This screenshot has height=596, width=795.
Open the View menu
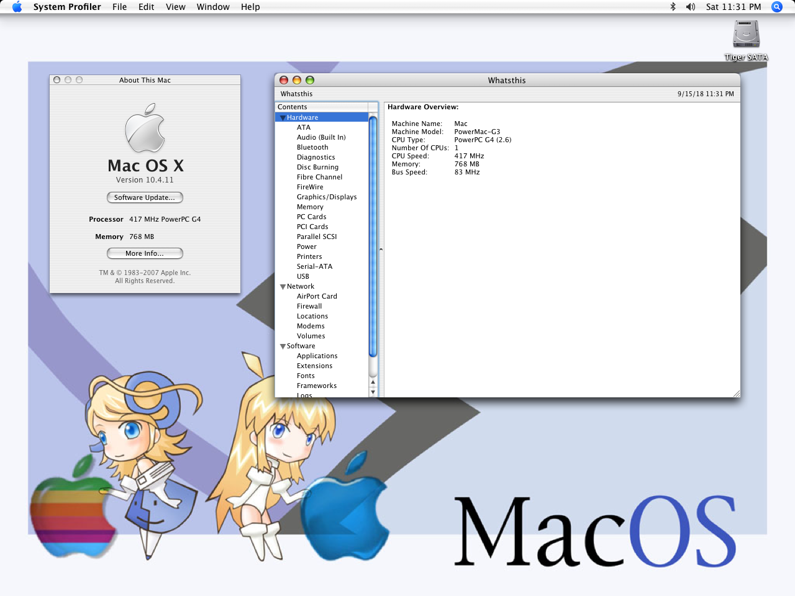[x=176, y=7]
